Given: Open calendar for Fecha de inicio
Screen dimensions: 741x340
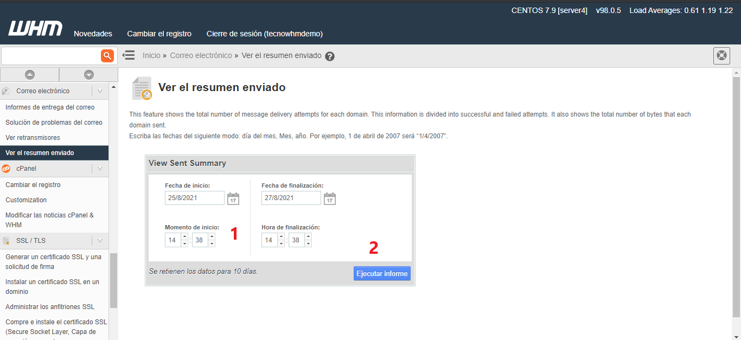Looking at the screenshot, I should click(233, 198).
